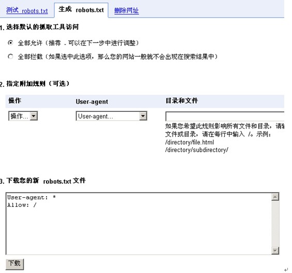Viewport: 292px width, 273px height.
Task: Open the 测试 robots.txt tab
Action: (x=27, y=10)
